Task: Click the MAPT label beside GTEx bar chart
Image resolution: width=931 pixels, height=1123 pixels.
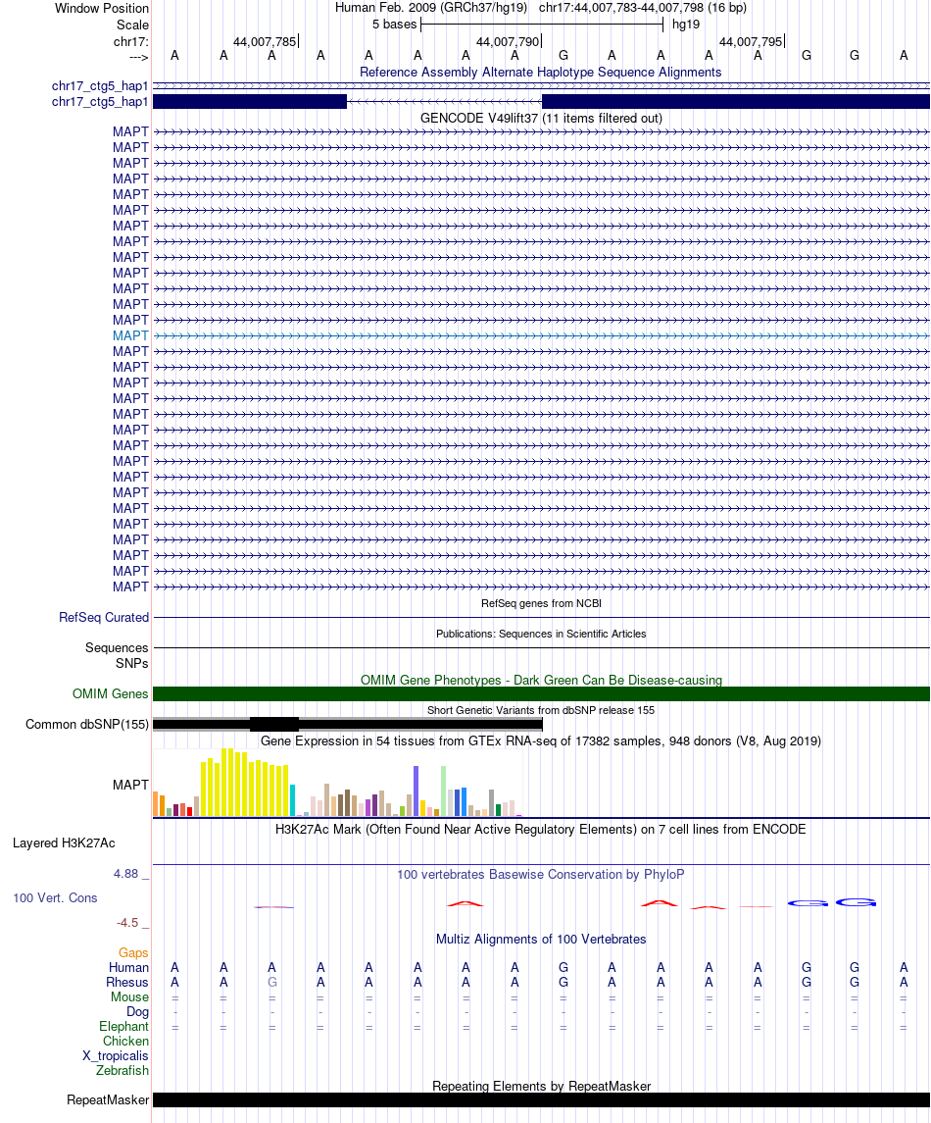Action: click(x=130, y=786)
